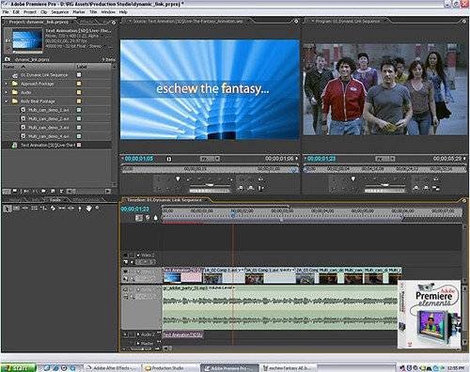The image size is (470, 372).
Task: Select the Slide tool
Action: click(x=70, y=208)
